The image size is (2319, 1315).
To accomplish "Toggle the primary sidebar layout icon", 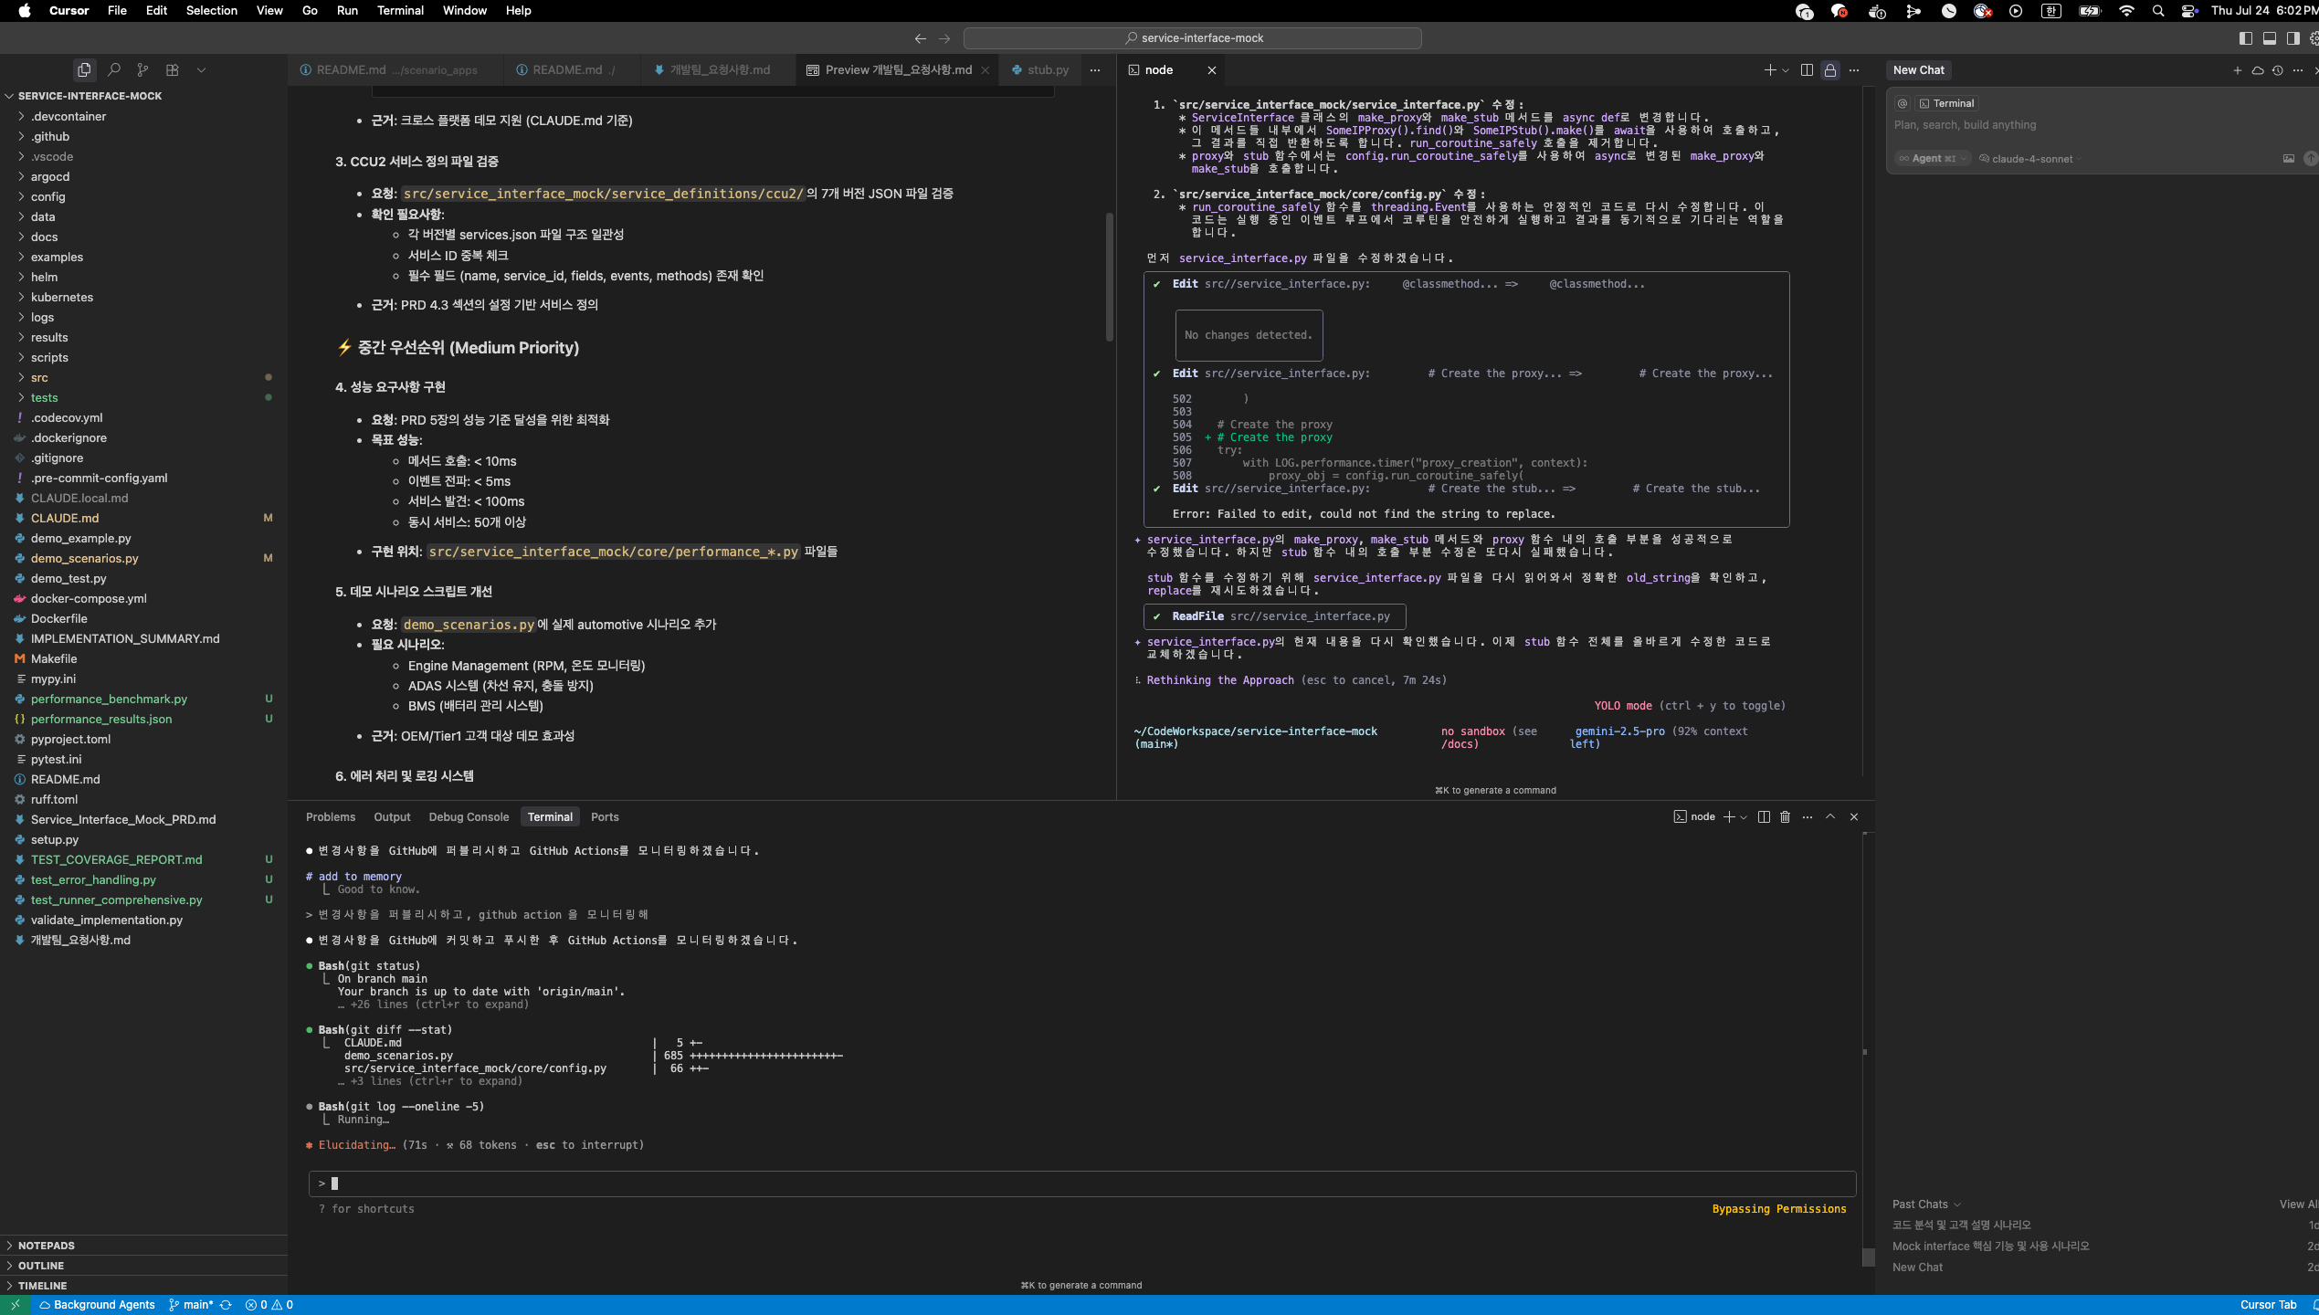I will pos(2246,38).
